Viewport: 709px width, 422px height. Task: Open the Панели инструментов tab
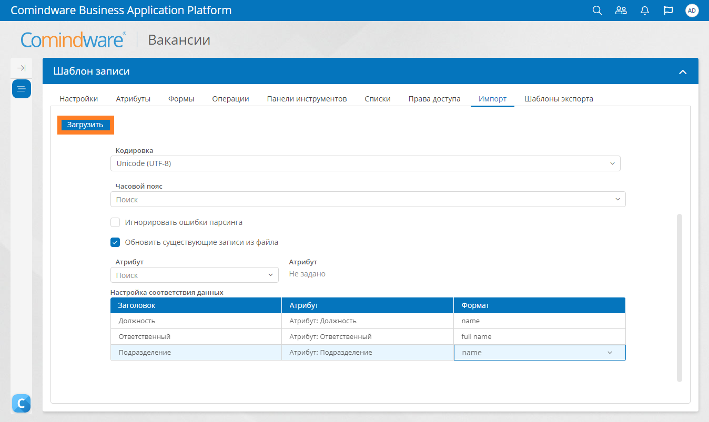(x=307, y=99)
